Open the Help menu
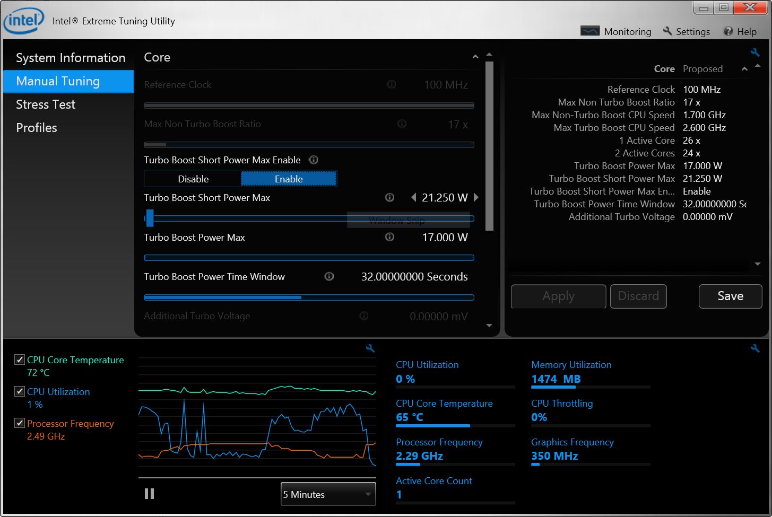This screenshot has width=772, height=517. 740,31
